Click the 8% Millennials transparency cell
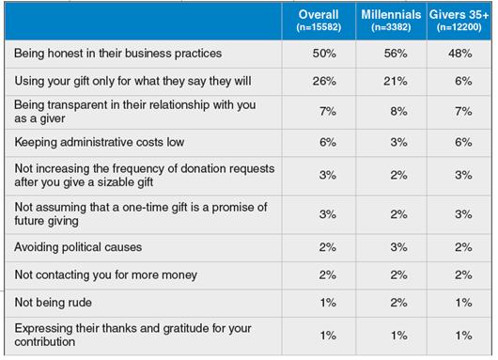This screenshot has height=360, width=498. pyautogui.click(x=399, y=112)
